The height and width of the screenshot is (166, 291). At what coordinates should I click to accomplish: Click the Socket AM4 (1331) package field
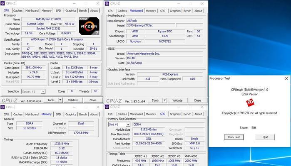[48, 29]
